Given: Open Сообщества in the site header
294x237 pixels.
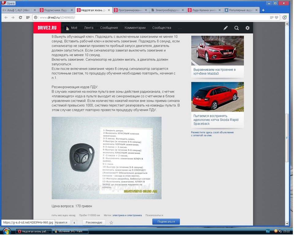Looking at the screenshot, I should 162,28.
